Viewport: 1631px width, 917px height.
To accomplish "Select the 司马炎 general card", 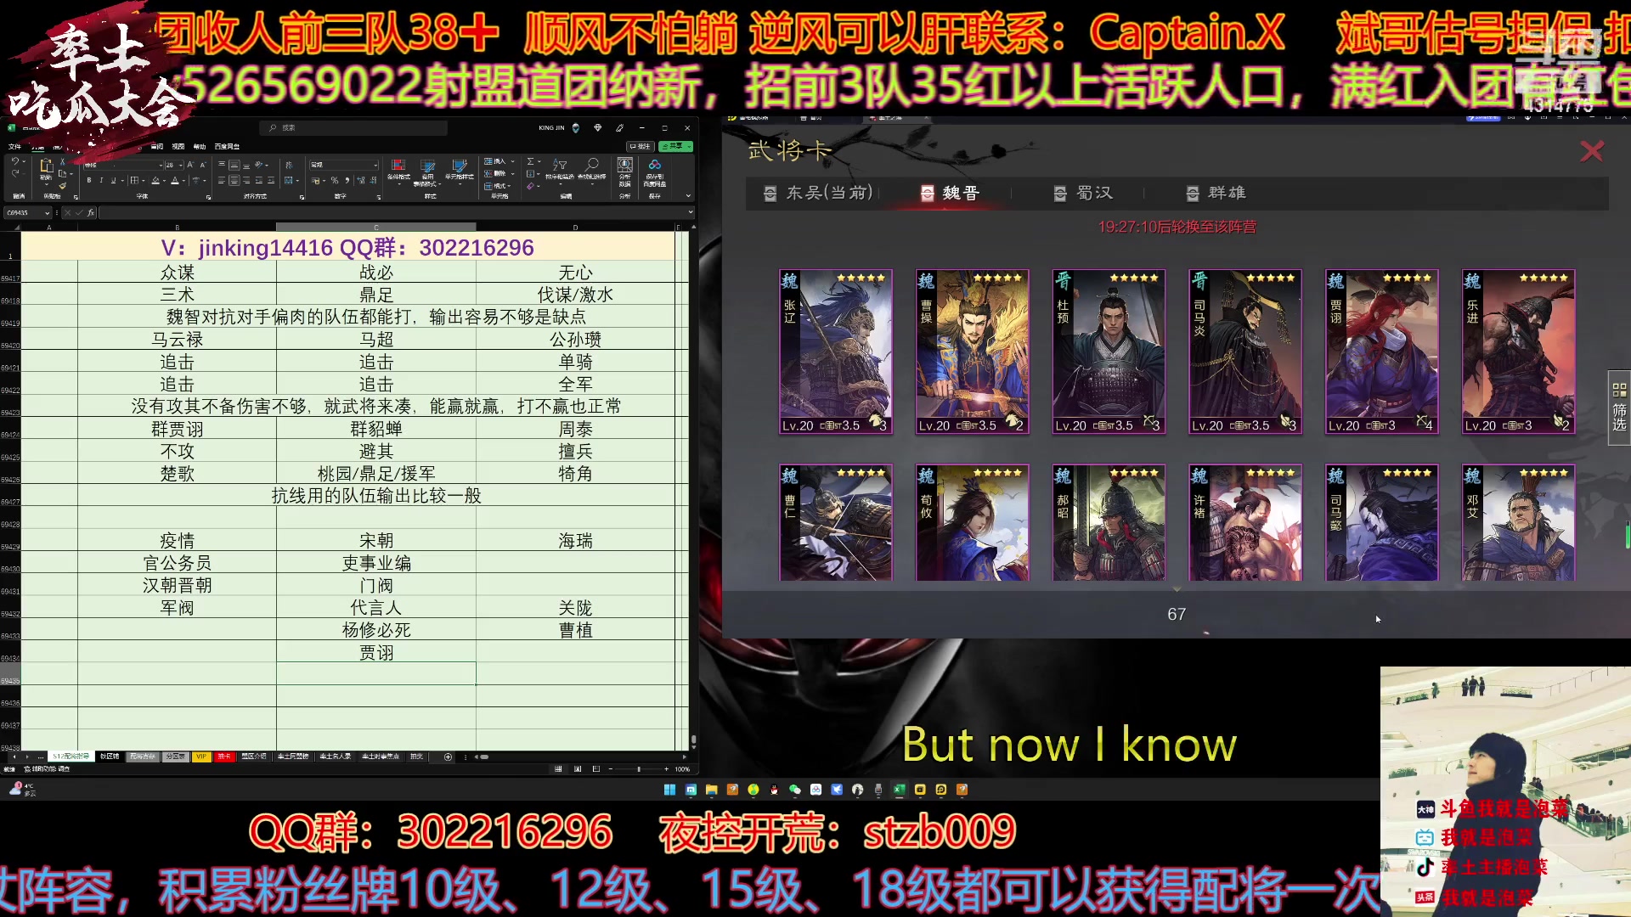I will coord(1244,352).
